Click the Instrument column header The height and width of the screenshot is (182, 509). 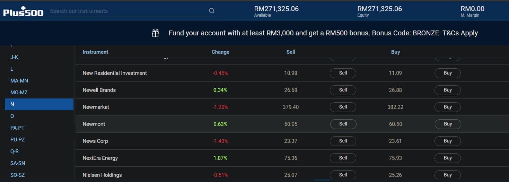pyautogui.click(x=95, y=52)
